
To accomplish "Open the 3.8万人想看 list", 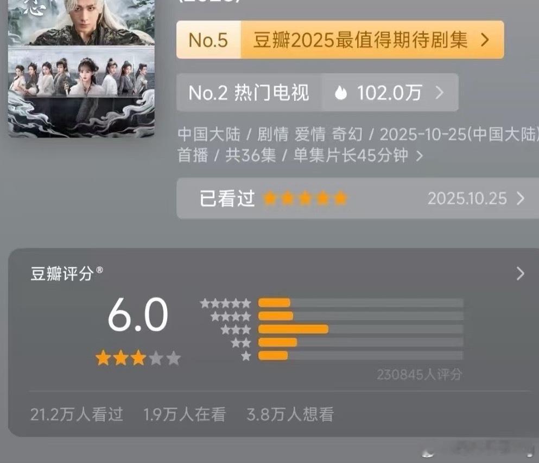I will pos(290,414).
